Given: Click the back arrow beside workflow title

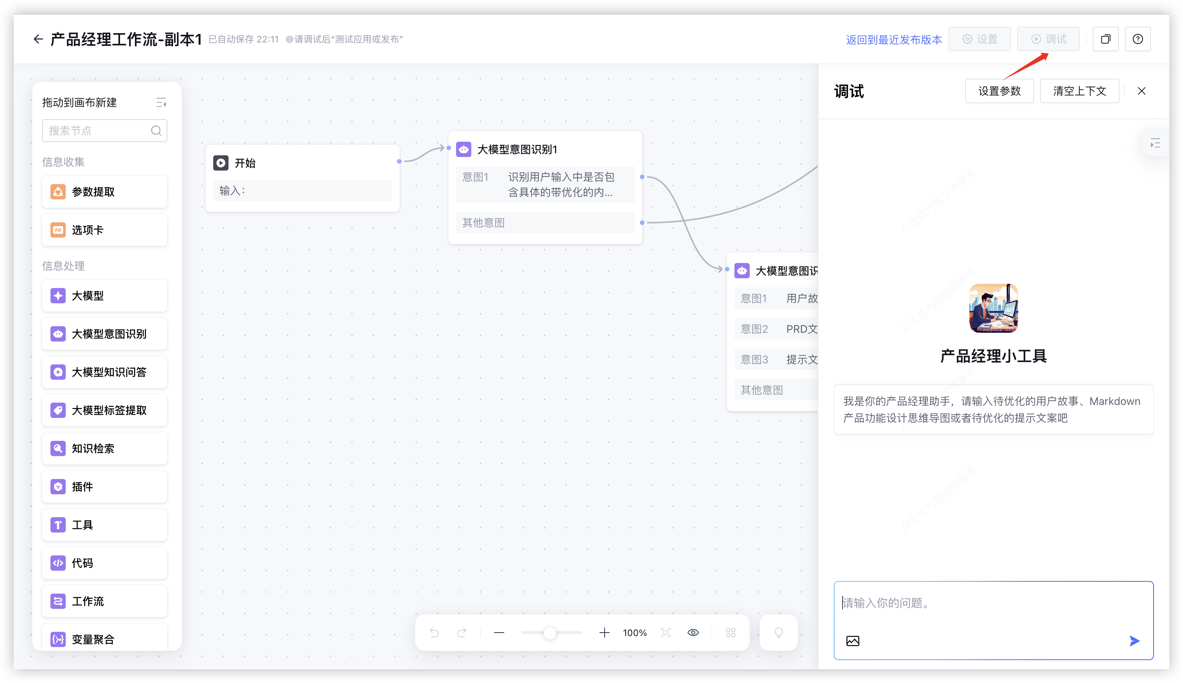Looking at the screenshot, I should [x=38, y=39].
